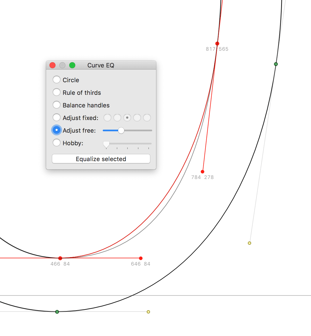Select the yellow off-curve handle at the bottom
Image resolution: width=311 pixels, height=336 pixels.
148,312
